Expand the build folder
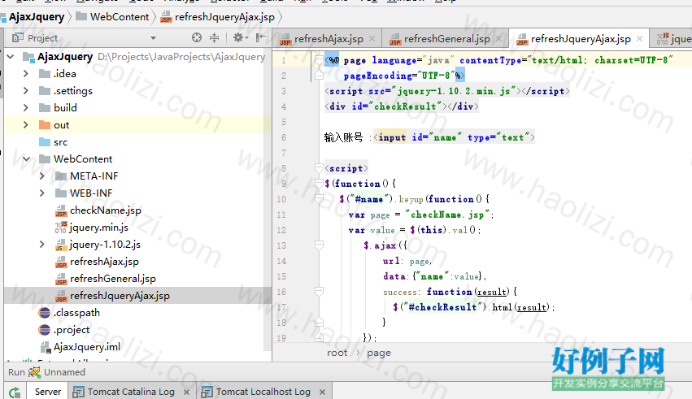This screenshot has width=692, height=399. click(25, 107)
